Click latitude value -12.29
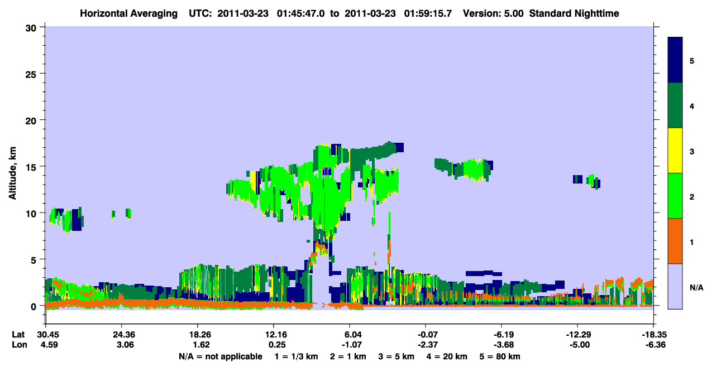The image size is (726, 372). [x=577, y=335]
